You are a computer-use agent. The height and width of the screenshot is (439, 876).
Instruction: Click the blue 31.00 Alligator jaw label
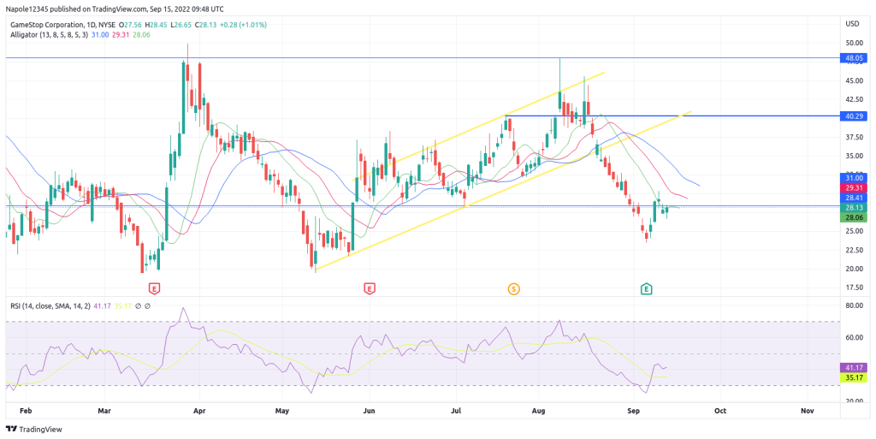[854, 178]
